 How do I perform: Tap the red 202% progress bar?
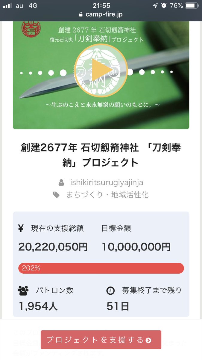[101, 268]
